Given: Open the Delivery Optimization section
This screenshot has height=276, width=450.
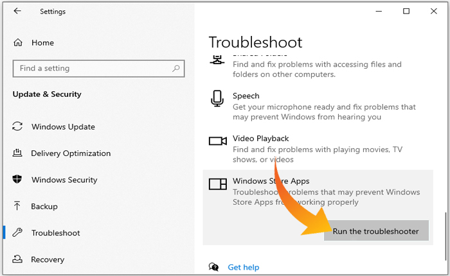Looking at the screenshot, I should (x=71, y=153).
